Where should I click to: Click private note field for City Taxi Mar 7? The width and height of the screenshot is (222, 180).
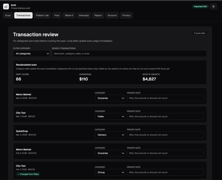165,117
